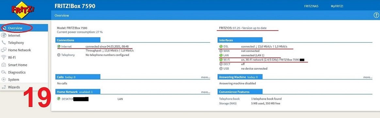Click the Diagnostics sidebar icon
Screen dimensions: 380x118
(4, 72)
